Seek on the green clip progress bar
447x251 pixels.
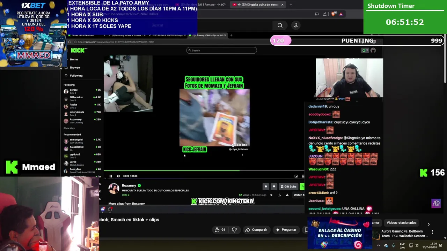pos(204,171)
